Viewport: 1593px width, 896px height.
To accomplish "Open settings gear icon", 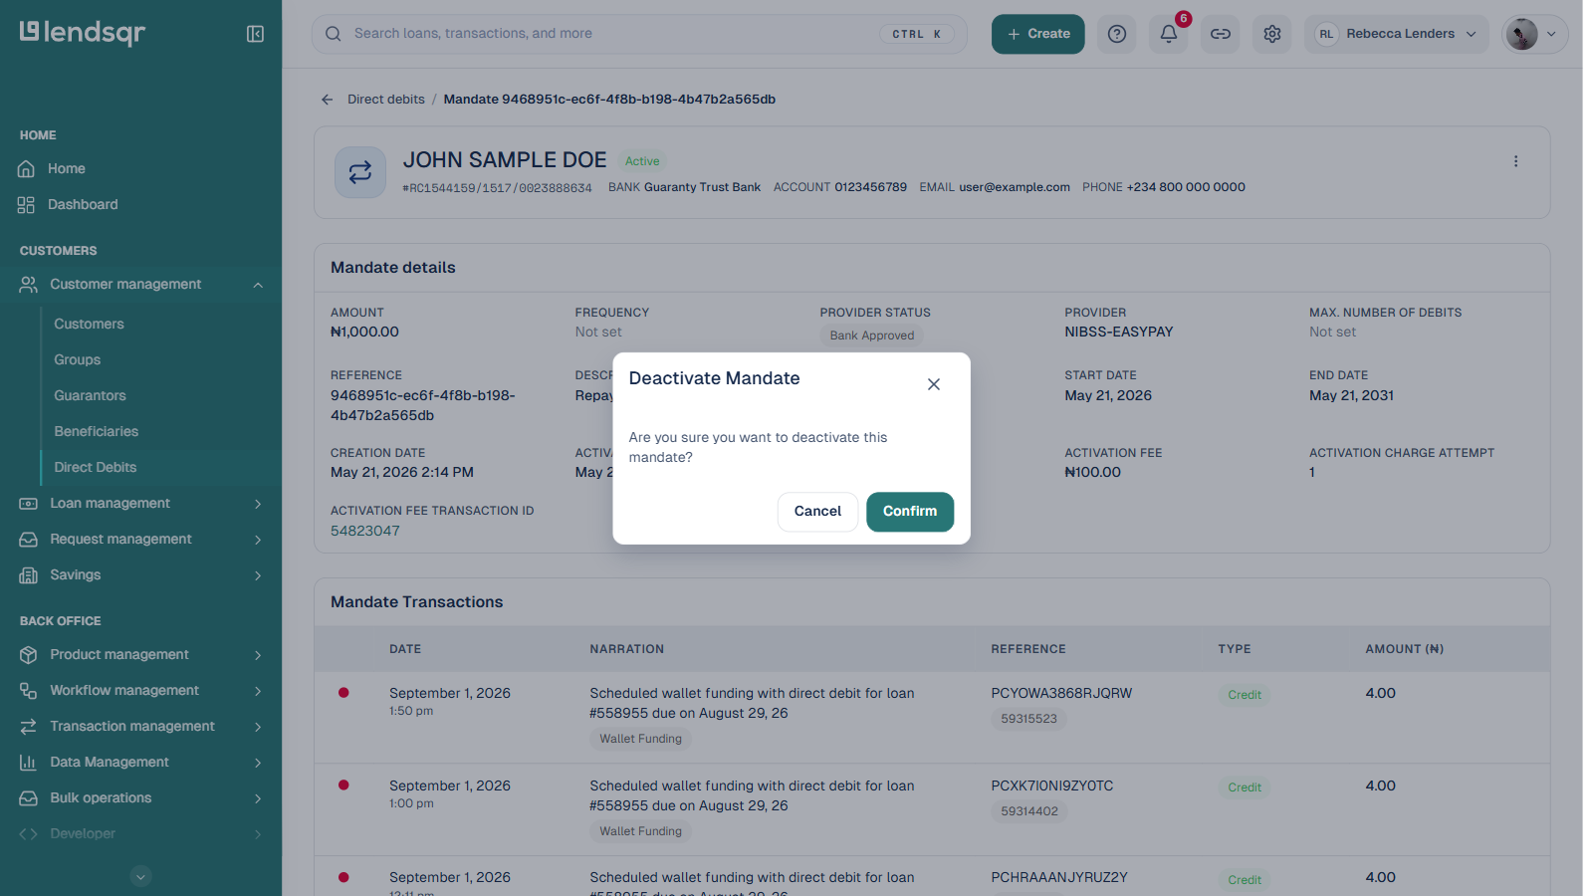I will tap(1272, 34).
